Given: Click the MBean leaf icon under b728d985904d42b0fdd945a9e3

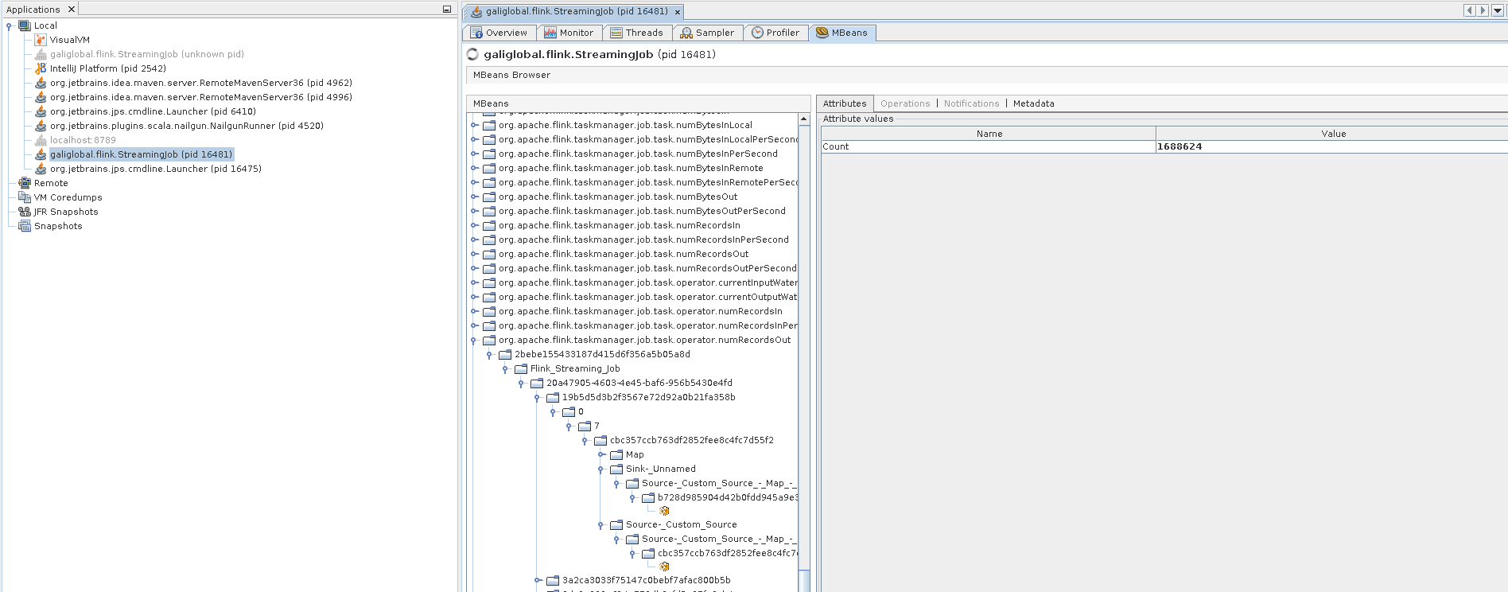Looking at the screenshot, I should 664,511.
